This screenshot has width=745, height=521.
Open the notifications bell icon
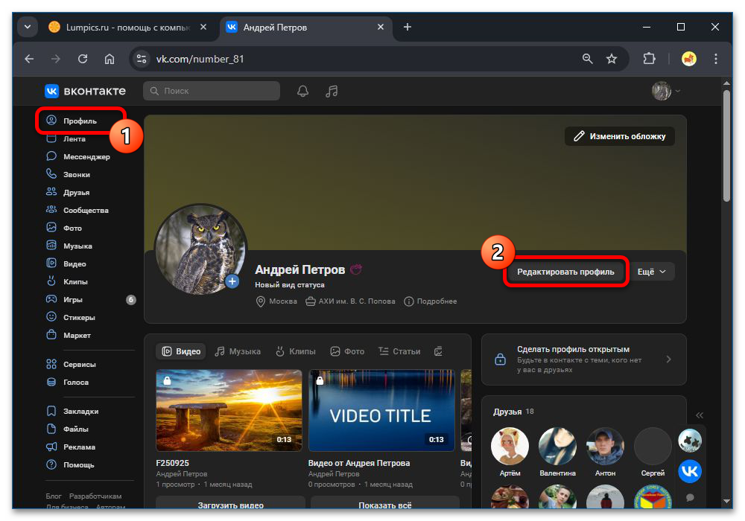coord(302,91)
